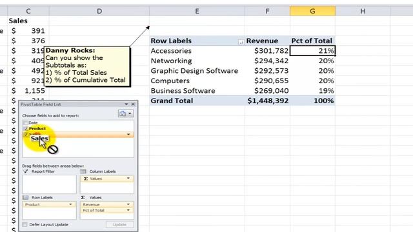Screen dimensions: 413x232
Task: Select the $294,342 revenue cell
Action: coord(267,61)
